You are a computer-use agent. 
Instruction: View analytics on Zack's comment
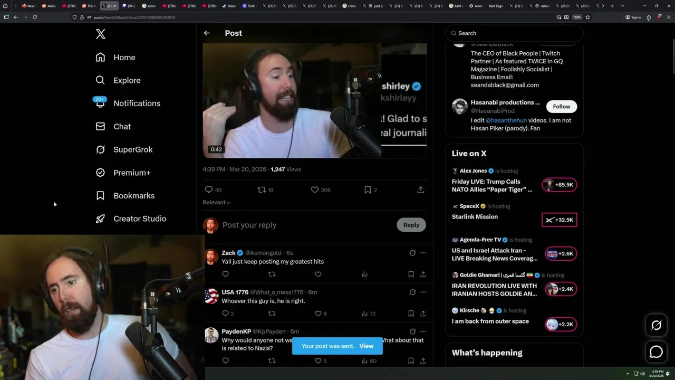pos(364,274)
